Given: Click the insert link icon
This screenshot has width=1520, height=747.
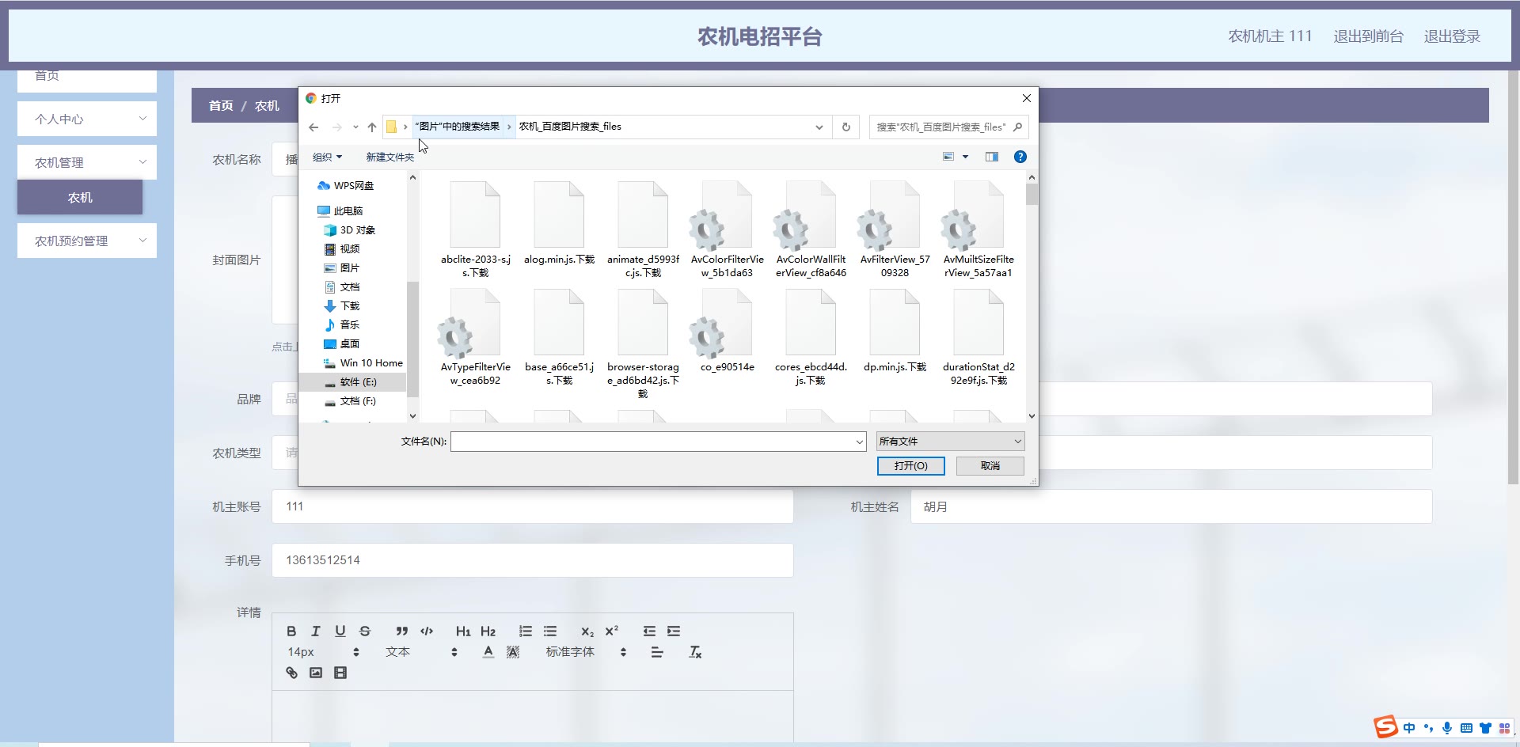Looking at the screenshot, I should (291, 673).
